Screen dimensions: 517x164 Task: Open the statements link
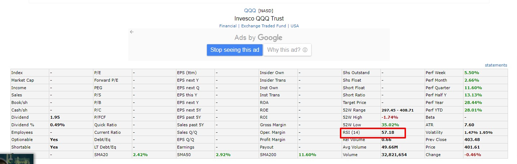496,65
